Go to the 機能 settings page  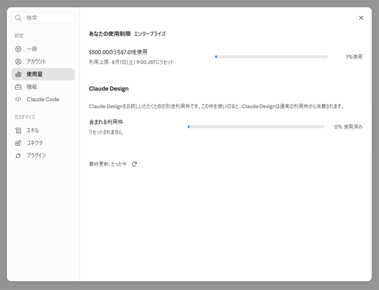[43, 87]
